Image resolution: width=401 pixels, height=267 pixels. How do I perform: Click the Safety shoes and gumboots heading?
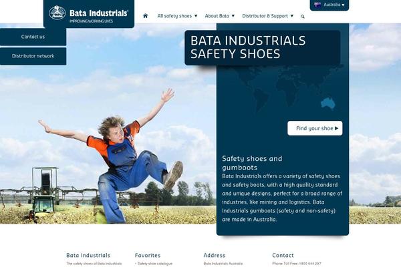(252, 163)
